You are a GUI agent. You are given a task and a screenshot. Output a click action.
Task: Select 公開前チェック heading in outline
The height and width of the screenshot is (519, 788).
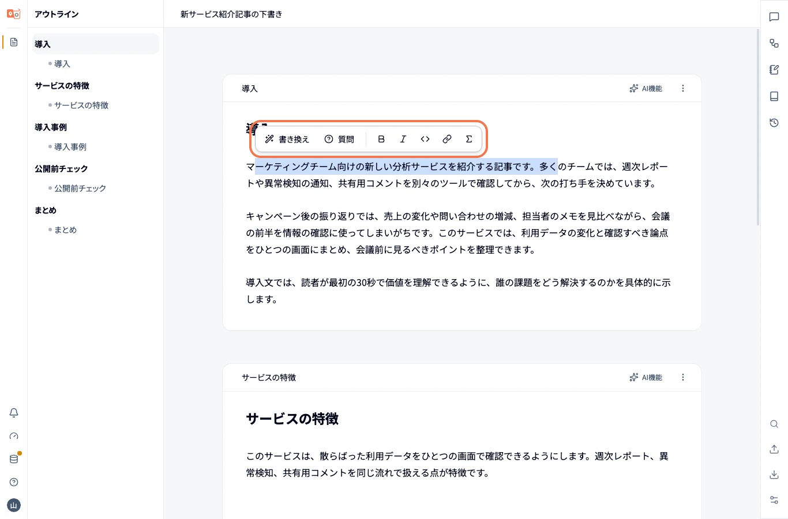61,168
